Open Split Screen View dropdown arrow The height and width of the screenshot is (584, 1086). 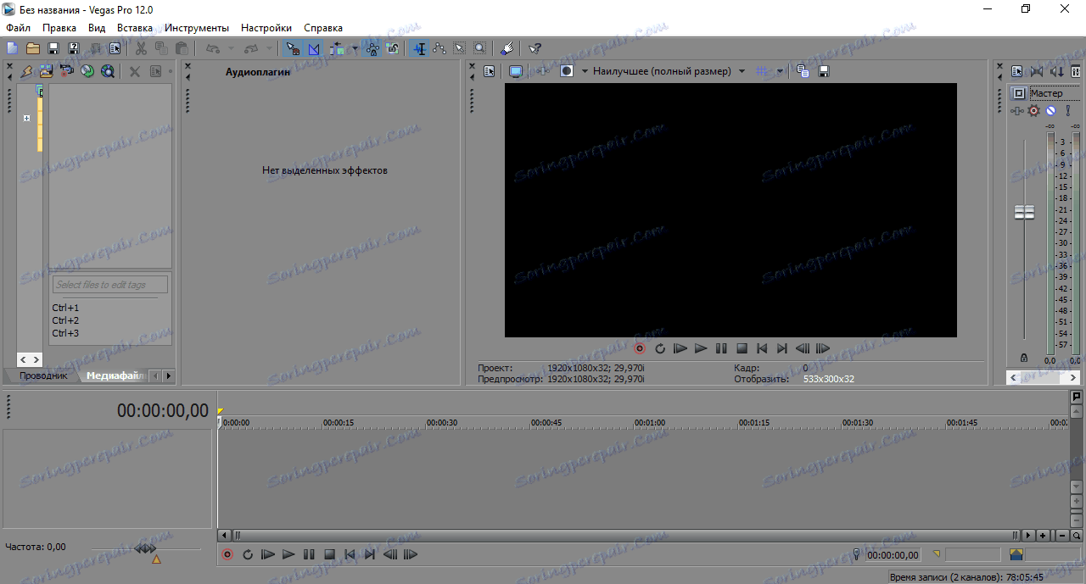[585, 71]
